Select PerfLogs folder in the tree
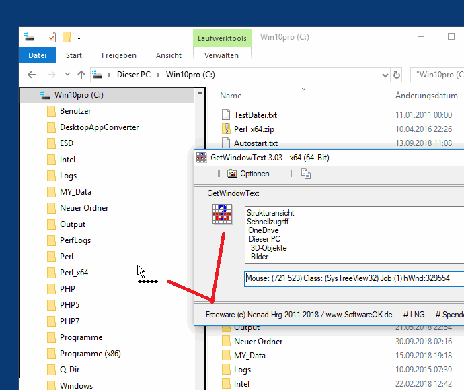 click(x=75, y=240)
